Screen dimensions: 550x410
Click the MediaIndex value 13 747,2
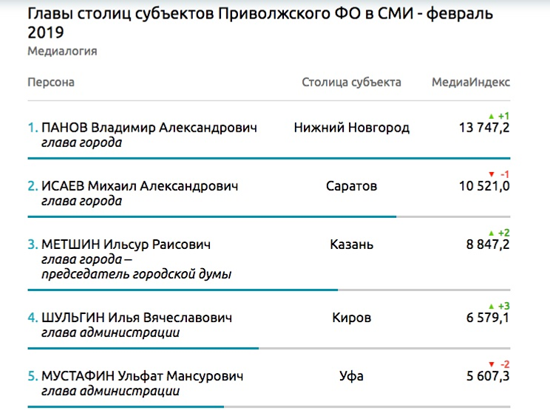pos(484,128)
